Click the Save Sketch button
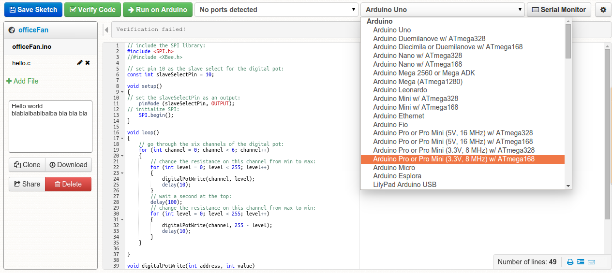This screenshot has height=273, width=612. (x=33, y=10)
